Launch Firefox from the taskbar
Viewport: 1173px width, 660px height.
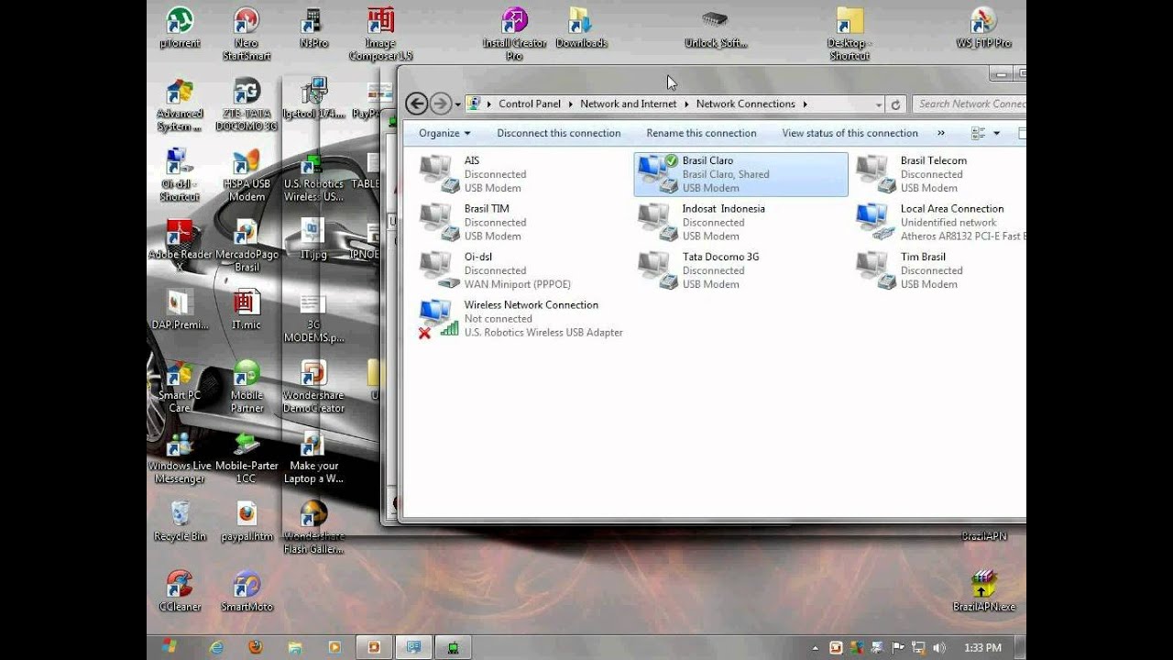pos(256,647)
